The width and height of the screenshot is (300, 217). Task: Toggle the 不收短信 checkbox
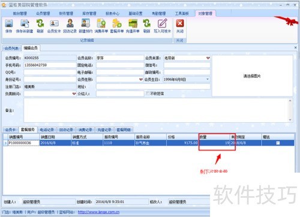[148, 93]
